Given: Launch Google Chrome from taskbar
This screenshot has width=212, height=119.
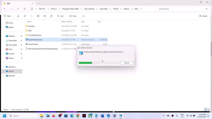Looking at the screenshot, I should [78, 116].
